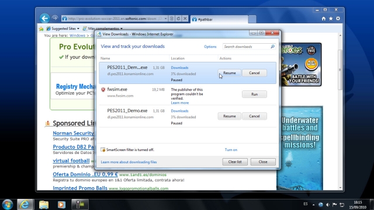Click the Registry Mechanic ad heading

(75, 86)
